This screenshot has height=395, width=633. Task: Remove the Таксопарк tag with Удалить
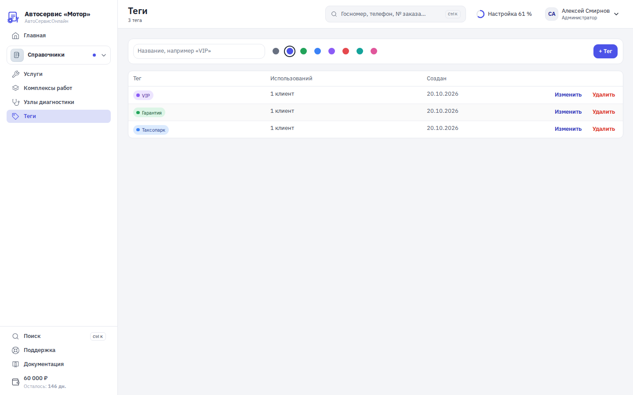pos(604,129)
